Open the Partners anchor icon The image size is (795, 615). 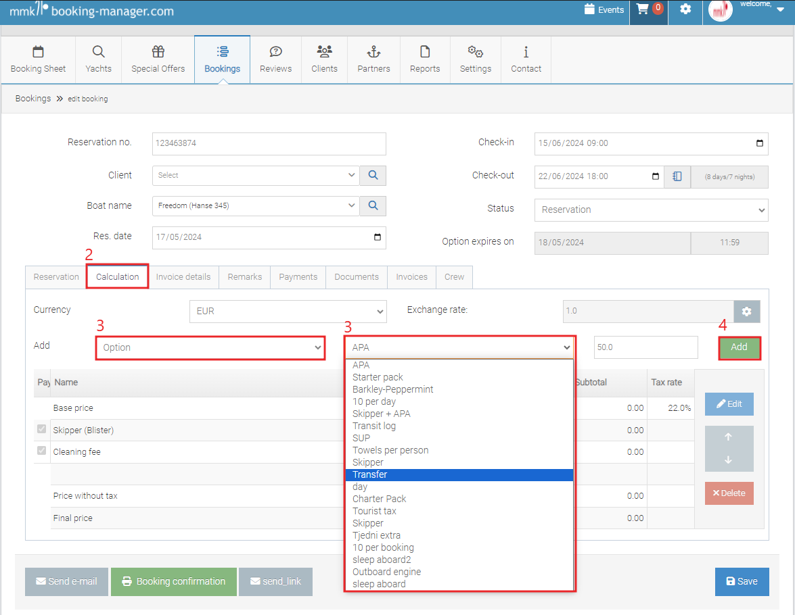point(373,52)
